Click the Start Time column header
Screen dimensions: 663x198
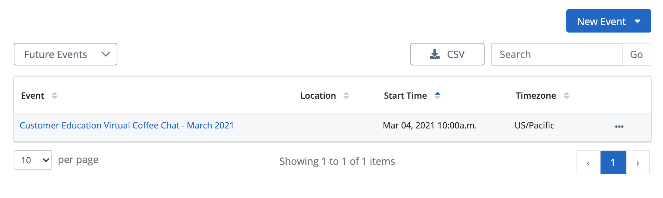point(405,96)
